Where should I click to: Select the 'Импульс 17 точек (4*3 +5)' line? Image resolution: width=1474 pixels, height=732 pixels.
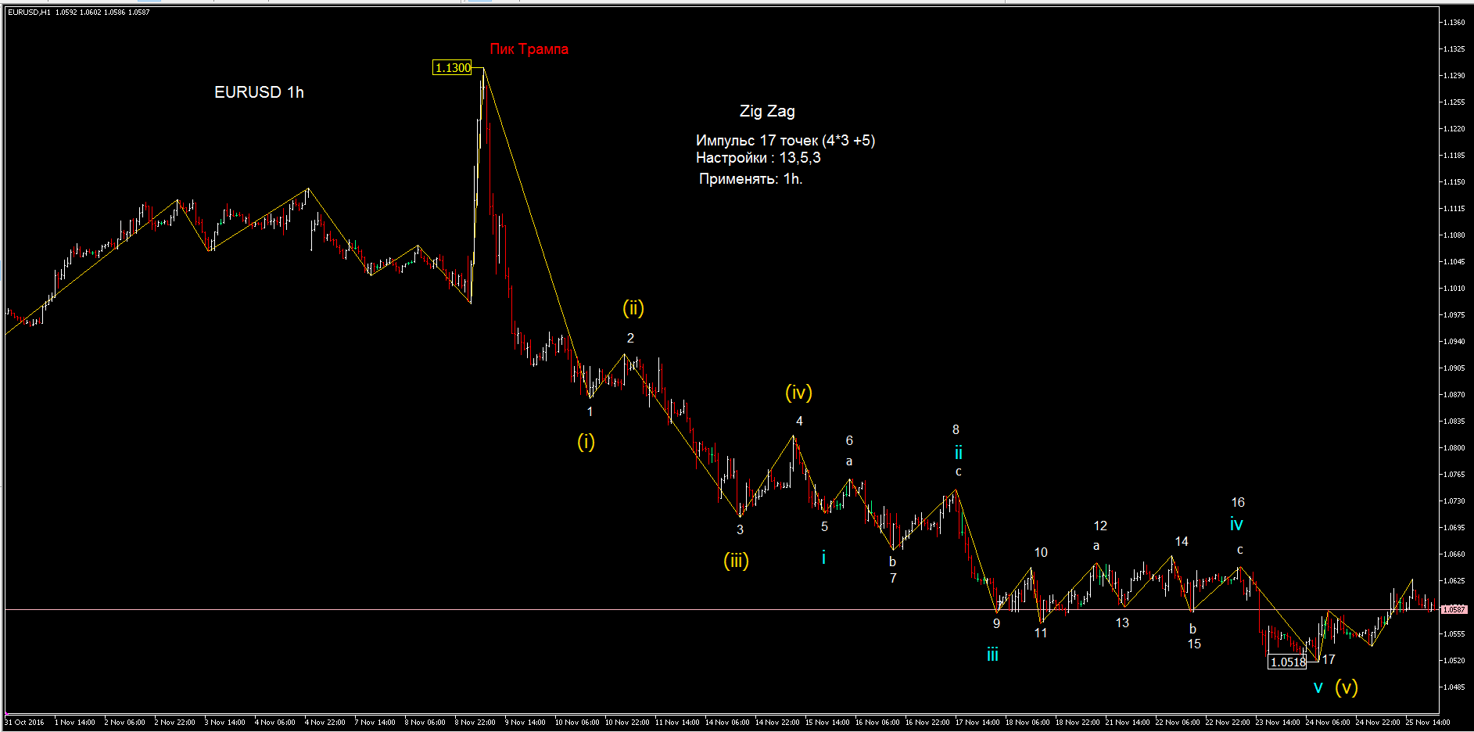coord(785,141)
